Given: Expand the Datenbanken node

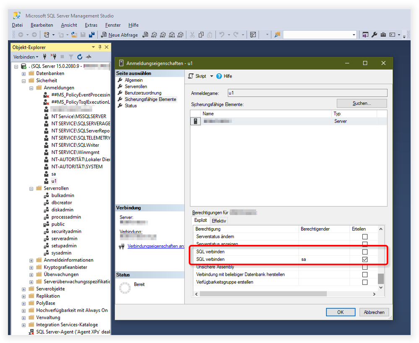Looking at the screenshot, I should [x=23, y=74].
